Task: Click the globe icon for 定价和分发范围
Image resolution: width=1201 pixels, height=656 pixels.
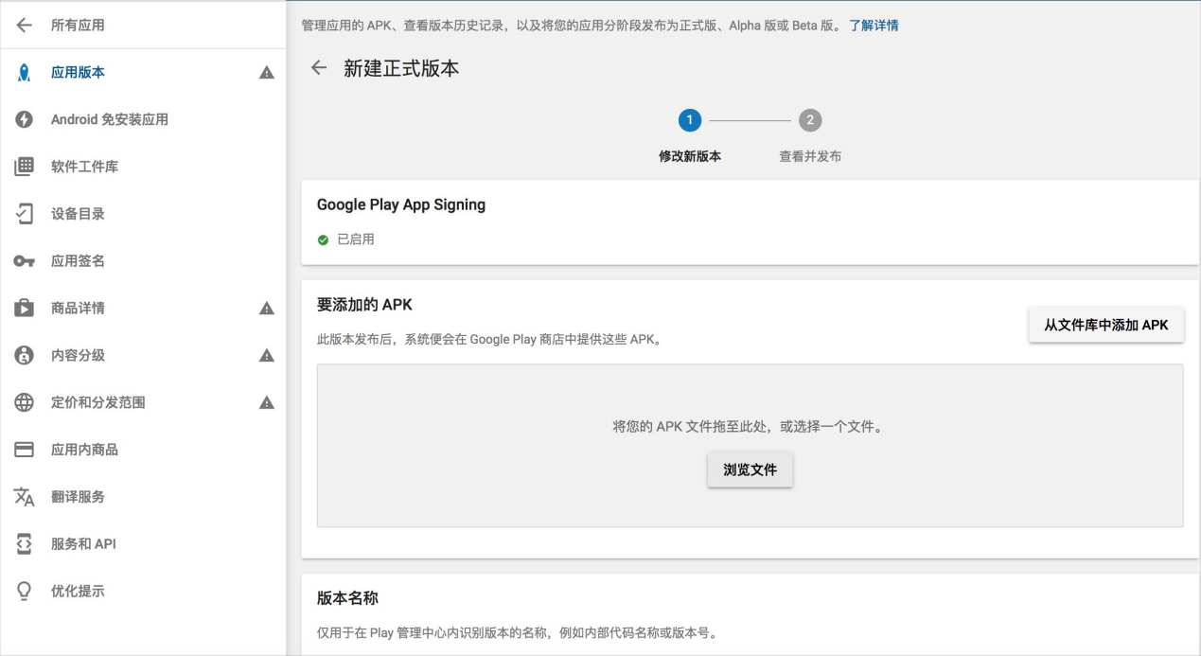Action: [x=24, y=402]
